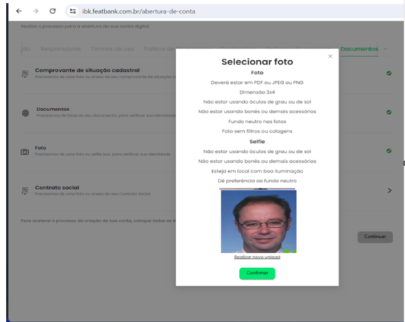Open site information icon in address bar
Image resolution: width=405 pixels, height=322 pixels.
coord(73,11)
